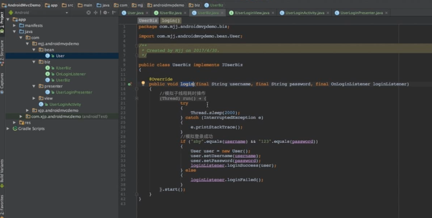Viewport: 432px width, 218px height.
Task: Click the src breadcrumb in navigation bar
Action: click(68, 5)
